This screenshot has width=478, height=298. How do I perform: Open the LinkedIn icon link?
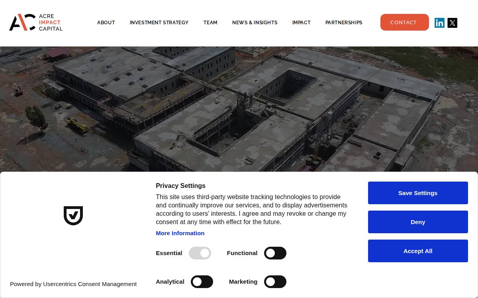439,23
